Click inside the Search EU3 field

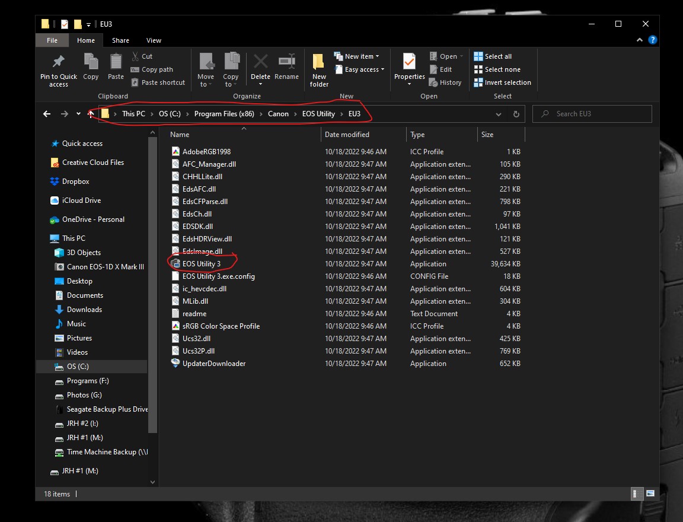click(x=593, y=113)
